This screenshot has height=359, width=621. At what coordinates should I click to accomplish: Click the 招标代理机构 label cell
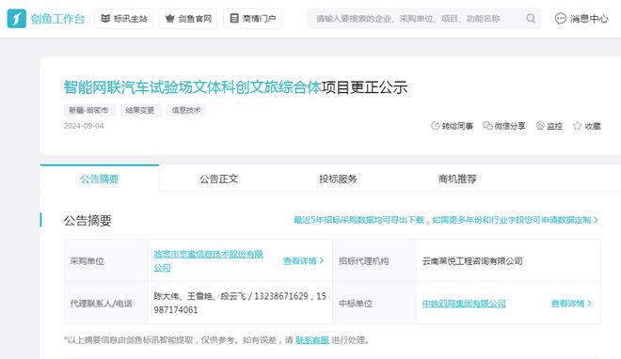point(374,261)
